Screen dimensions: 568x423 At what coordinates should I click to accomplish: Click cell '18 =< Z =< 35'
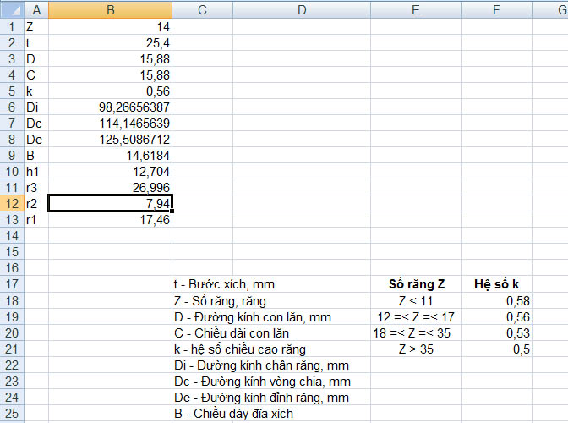click(x=416, y=333)
